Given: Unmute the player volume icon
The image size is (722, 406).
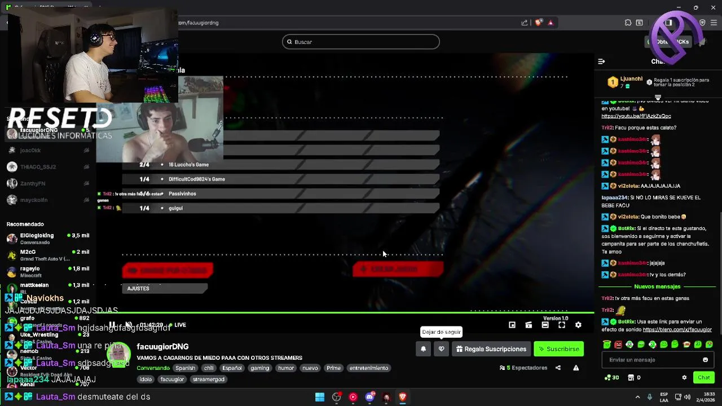Looking at the screenshot, I should (x=129, y=325).
